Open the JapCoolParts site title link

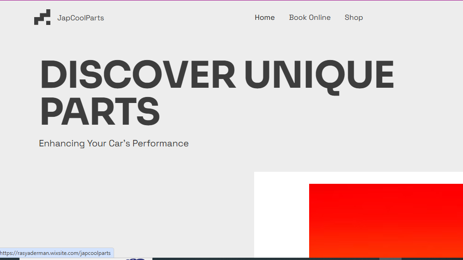[80, 18]
